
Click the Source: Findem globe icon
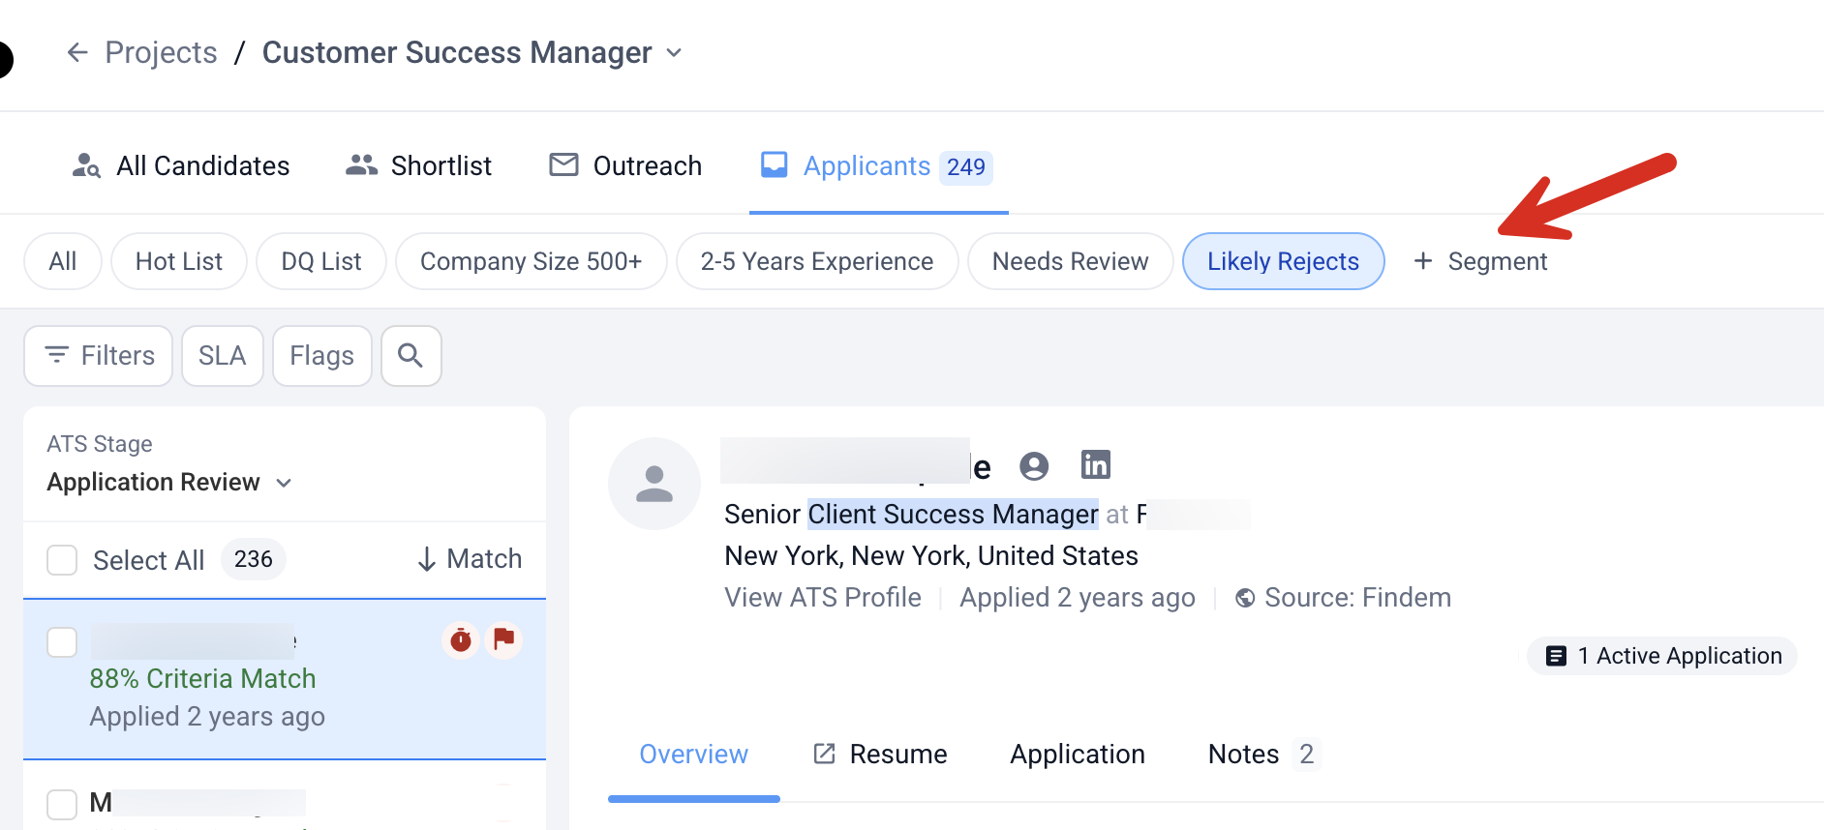click(x=1245, y=599)
